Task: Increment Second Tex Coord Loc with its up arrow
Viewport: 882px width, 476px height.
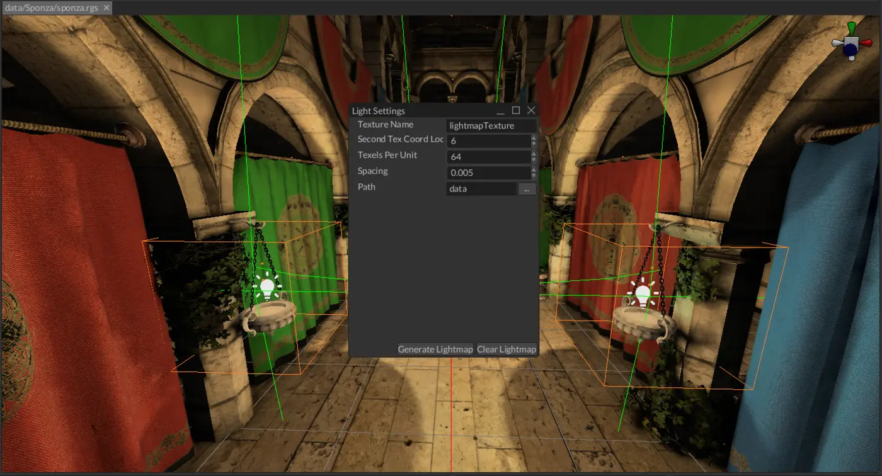Action: pos(534,139)
